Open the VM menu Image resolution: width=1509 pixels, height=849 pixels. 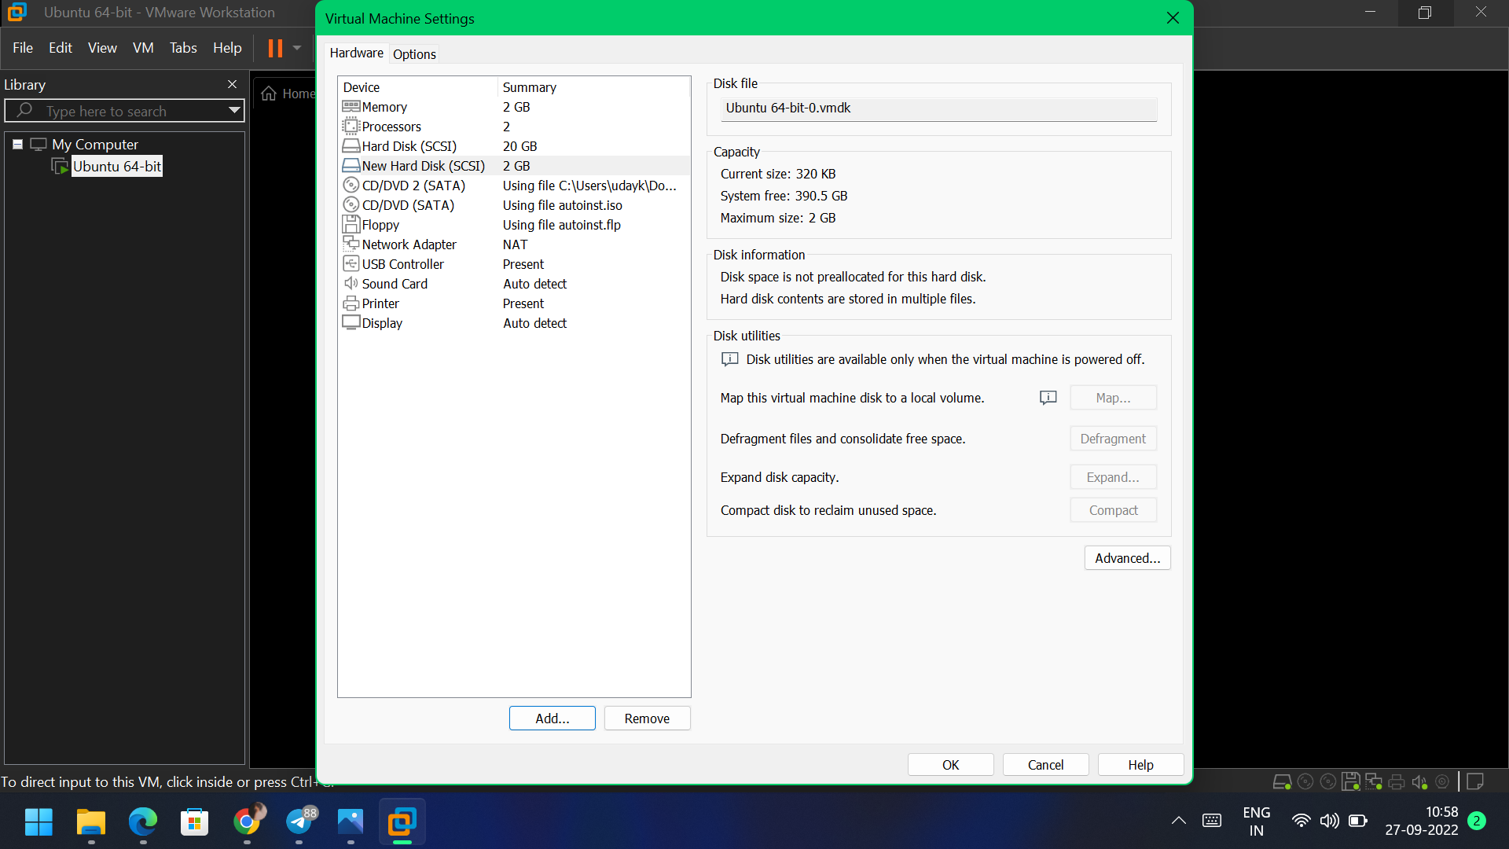point(143,48)
